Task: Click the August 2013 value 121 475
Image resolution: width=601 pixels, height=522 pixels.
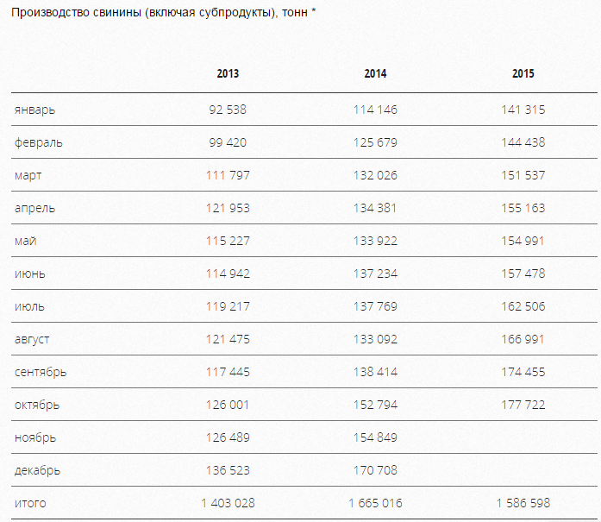Action: click(228, 339)
